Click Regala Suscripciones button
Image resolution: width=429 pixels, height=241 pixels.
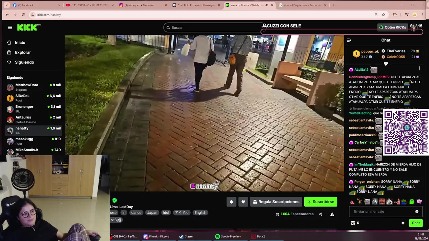[x=276, y=202]
